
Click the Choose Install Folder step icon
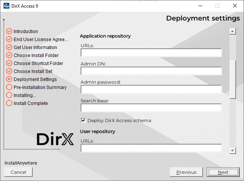click(x=9, y=56)
